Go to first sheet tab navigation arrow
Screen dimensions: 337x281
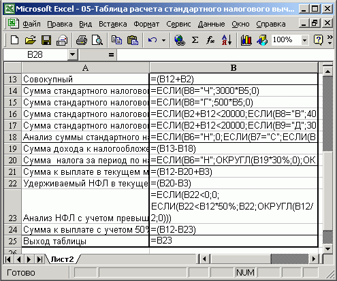pyautogui.click(x=8, y=259)
